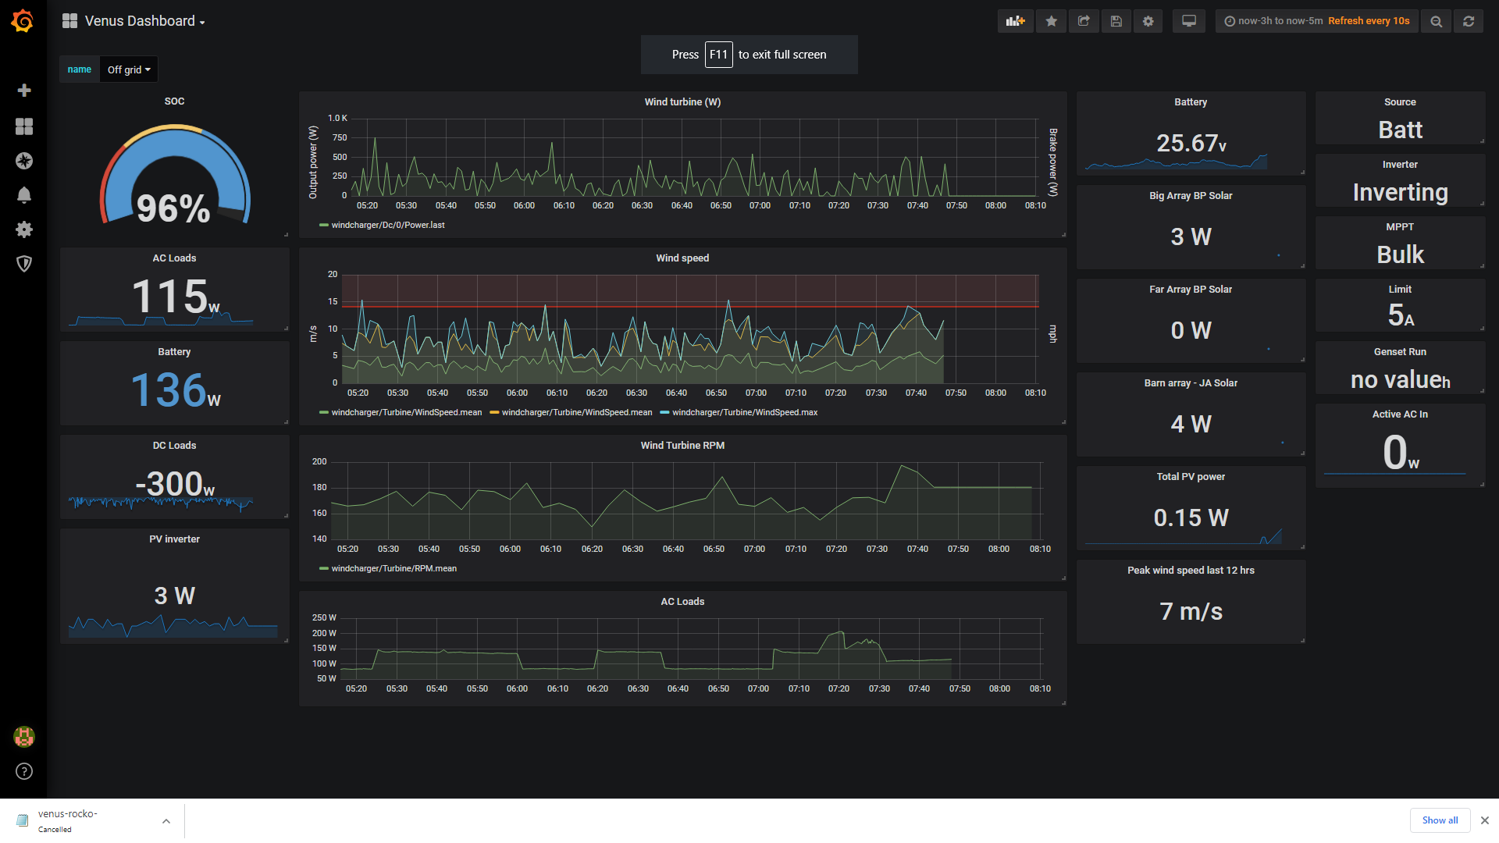Click the 136 W Battery value

pos(176,390)
